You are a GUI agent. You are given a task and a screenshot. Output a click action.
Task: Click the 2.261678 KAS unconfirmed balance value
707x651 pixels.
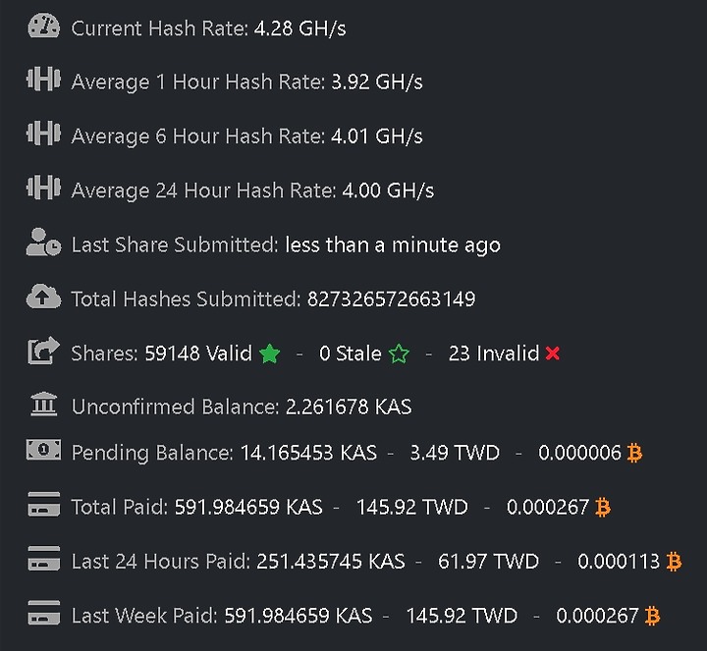pos(349,407)
